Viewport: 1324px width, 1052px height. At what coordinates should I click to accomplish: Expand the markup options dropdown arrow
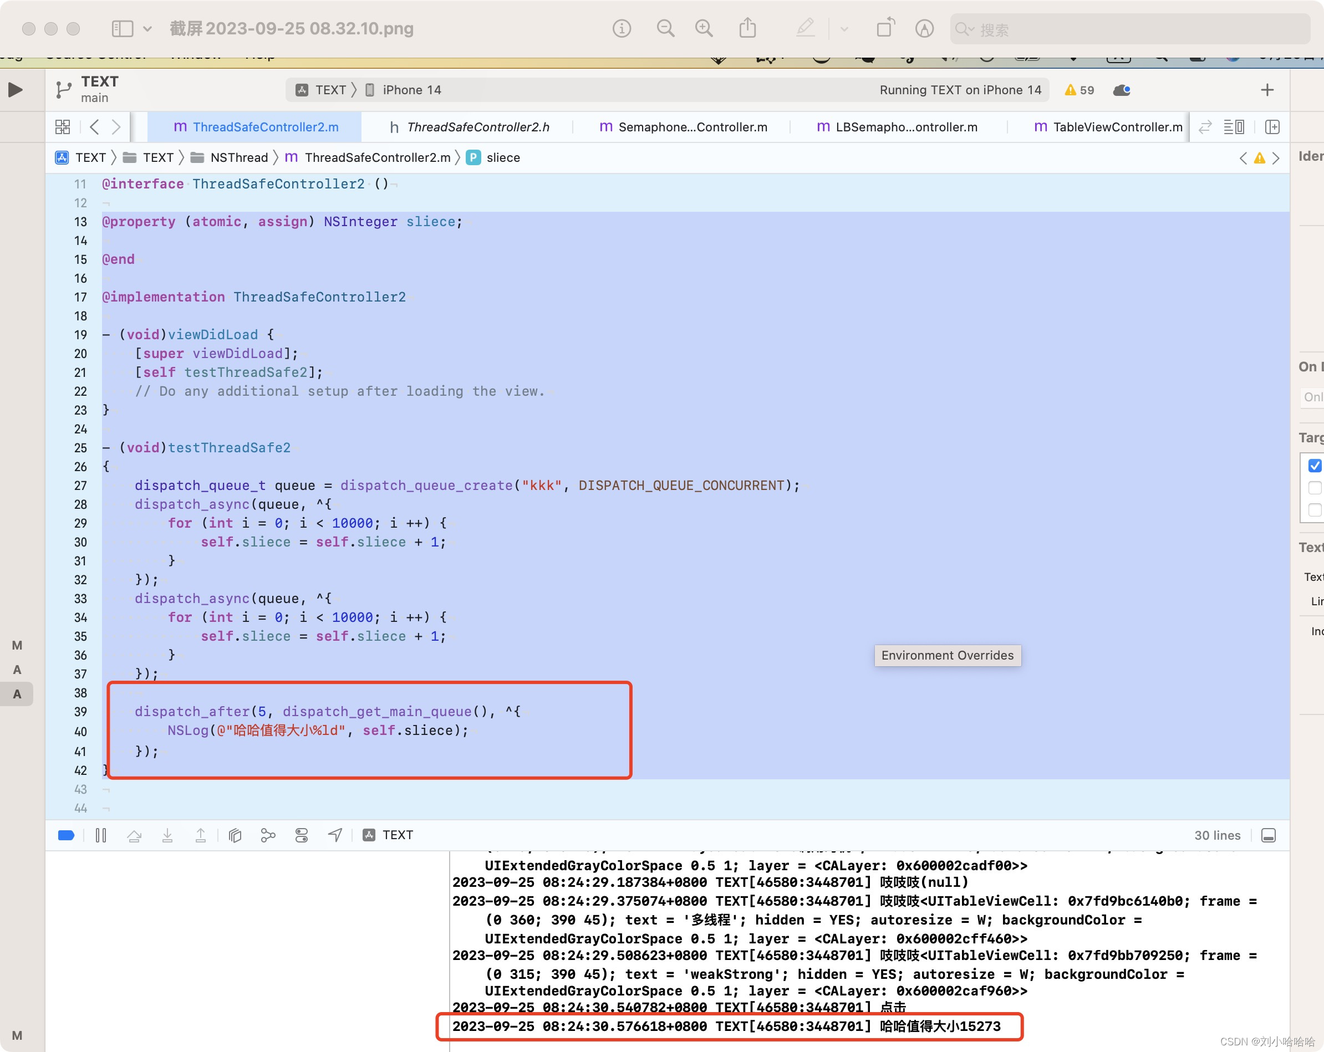click(844, 29)
